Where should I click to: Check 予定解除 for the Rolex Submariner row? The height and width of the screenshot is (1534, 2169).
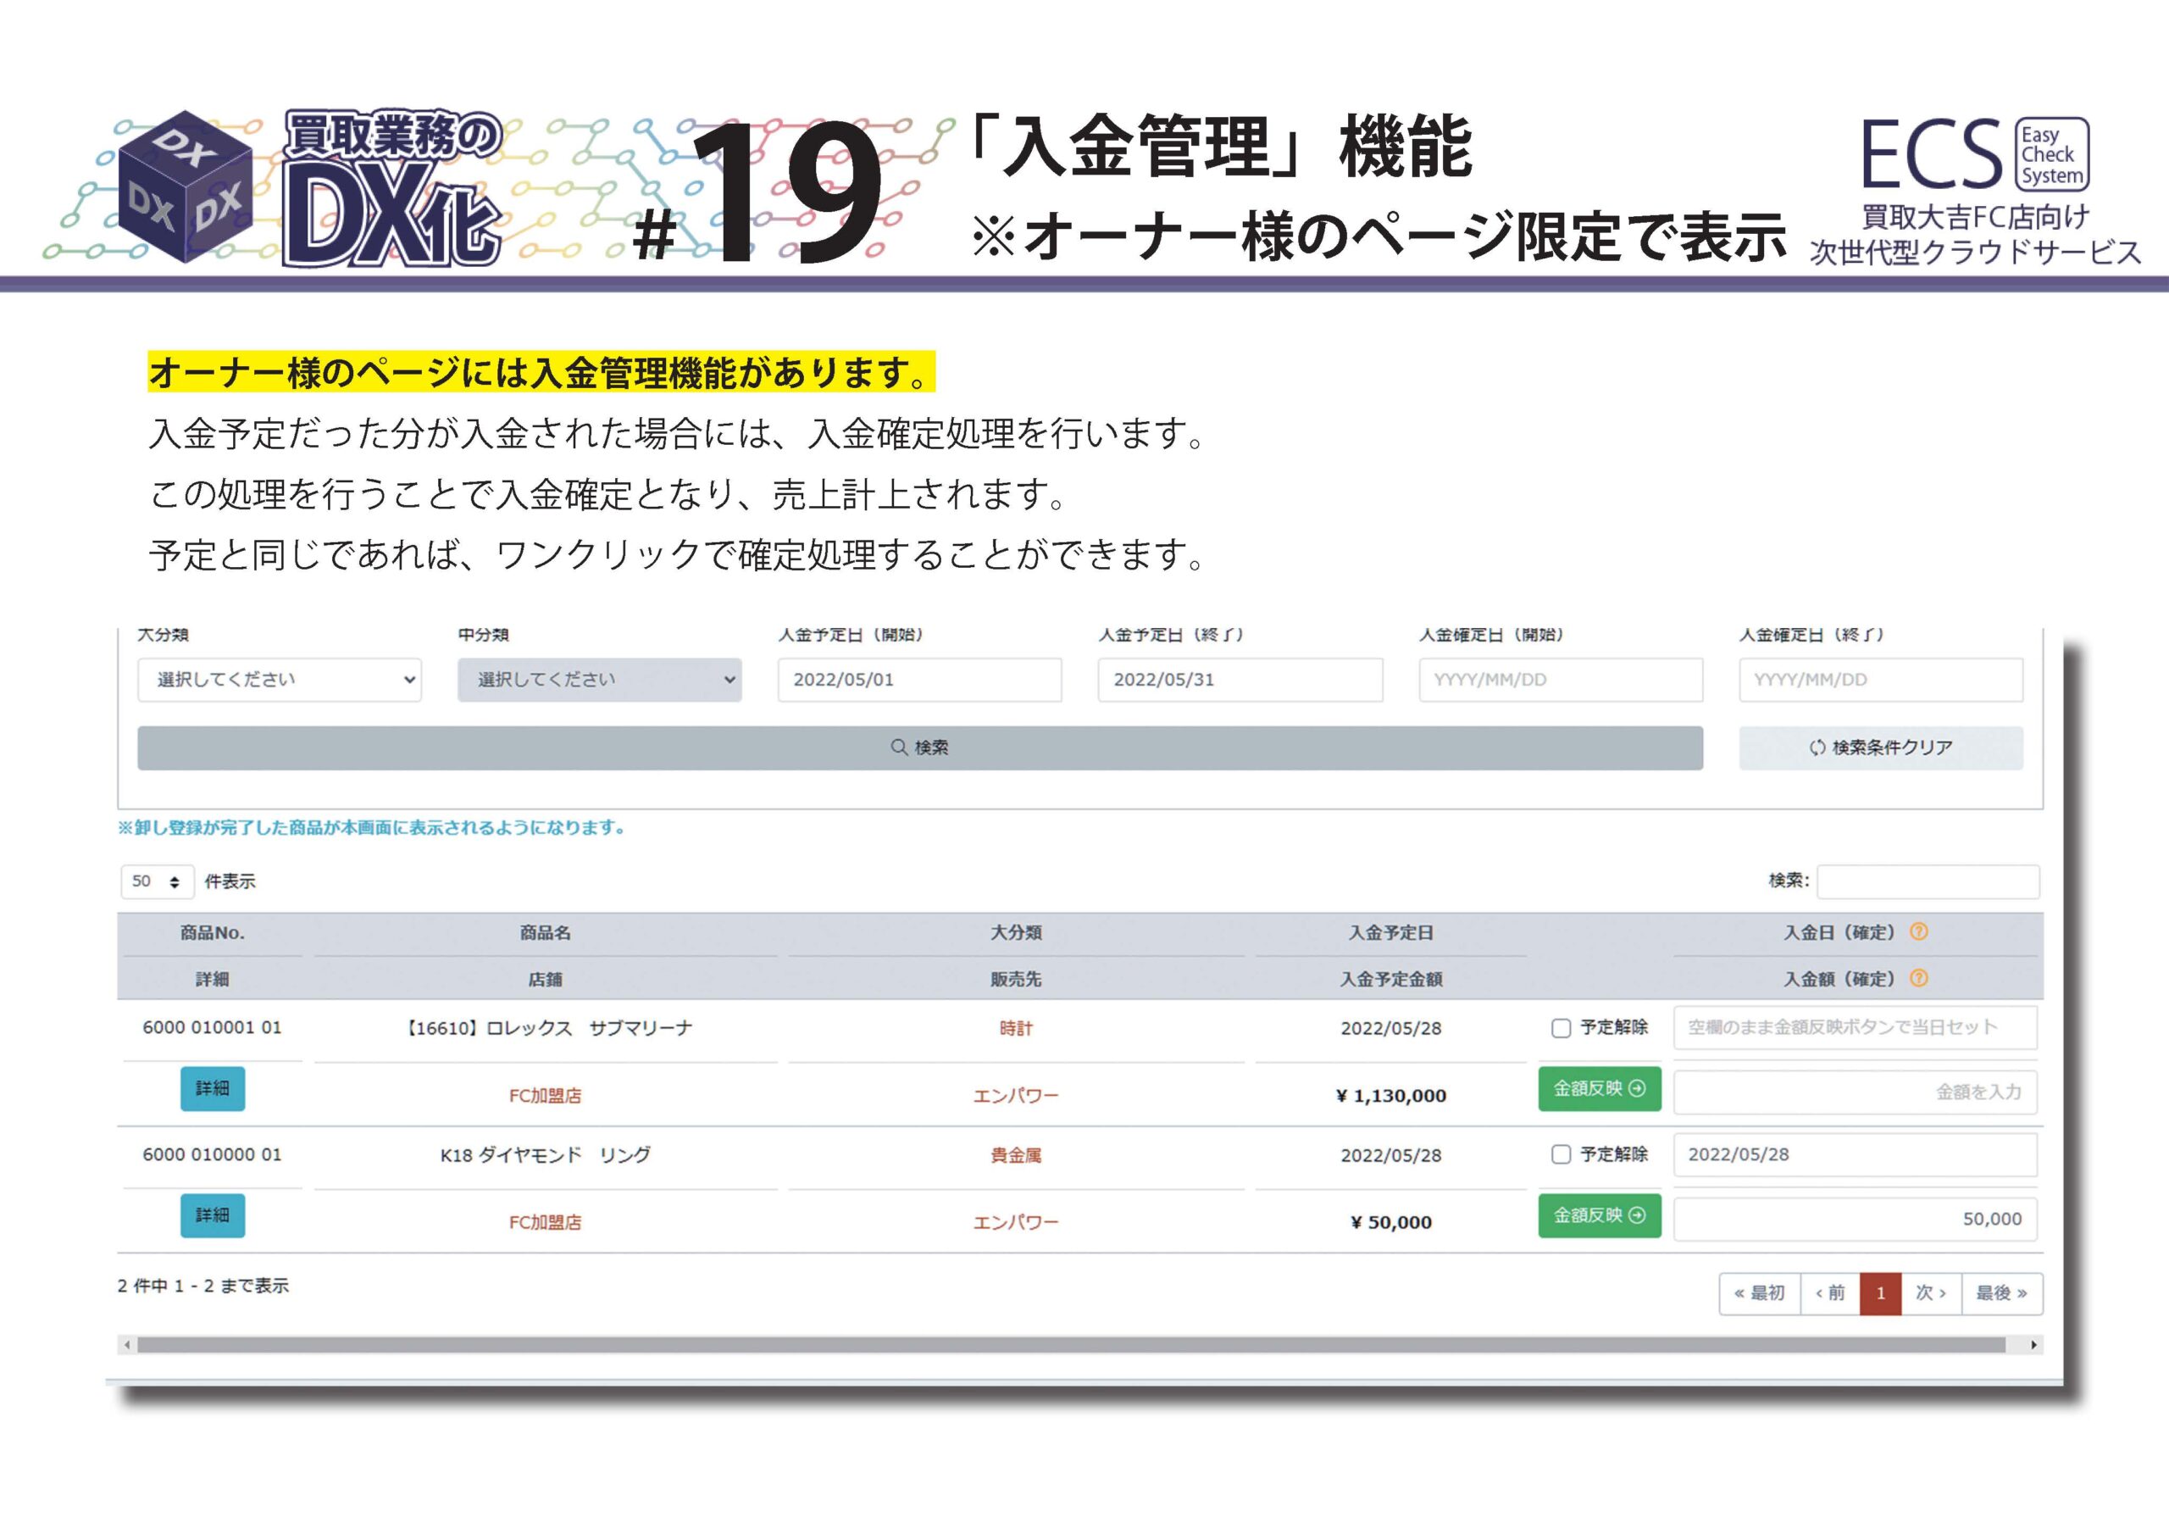point(1561,1027)
